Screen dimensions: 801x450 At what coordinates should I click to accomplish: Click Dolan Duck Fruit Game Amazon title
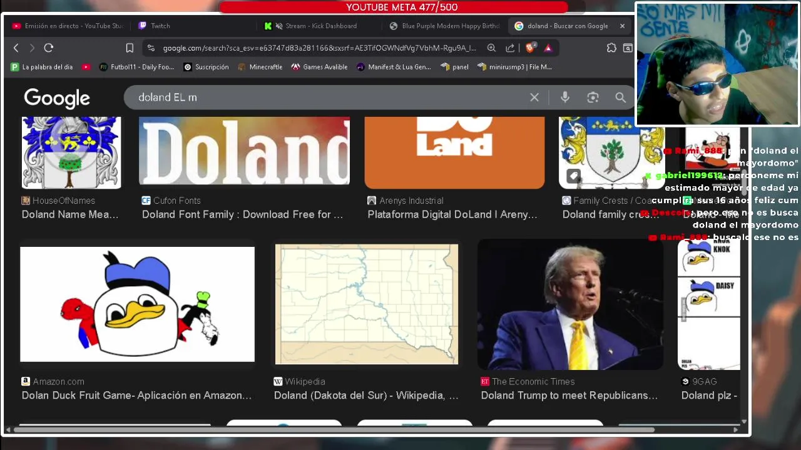(136, 395)
